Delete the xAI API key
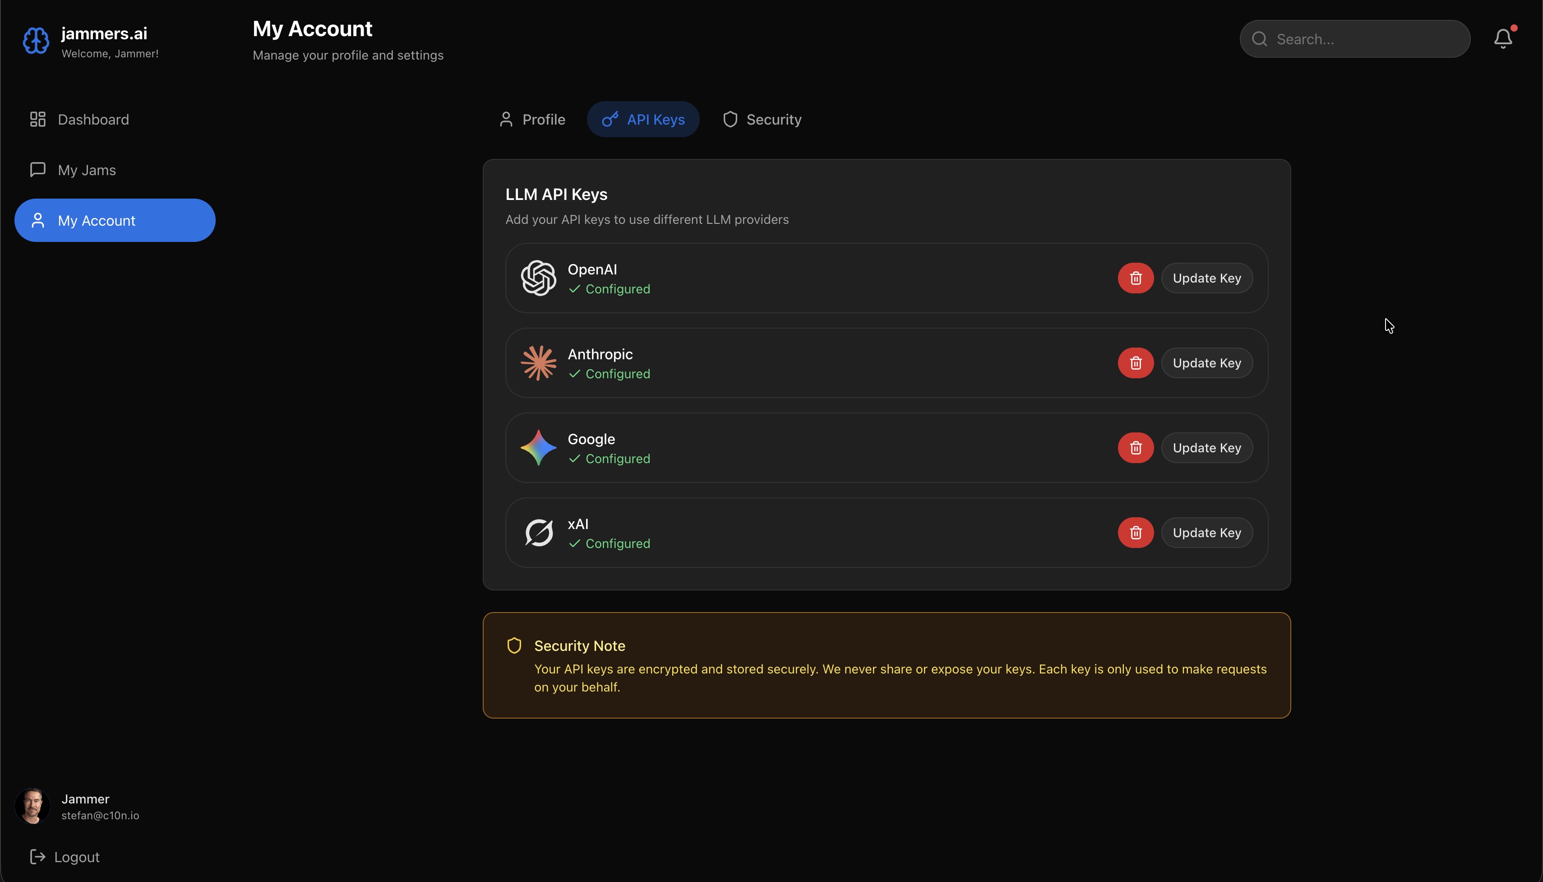This screenshot has height=882, width=1543. (x=1136, y=533)
